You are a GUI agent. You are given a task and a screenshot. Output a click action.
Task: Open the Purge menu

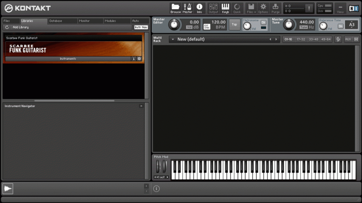[x=276, y=8]
